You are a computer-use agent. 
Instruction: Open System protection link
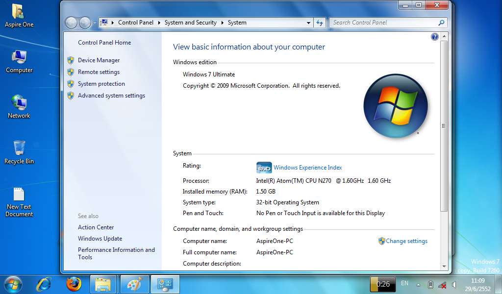pos(101,84)
